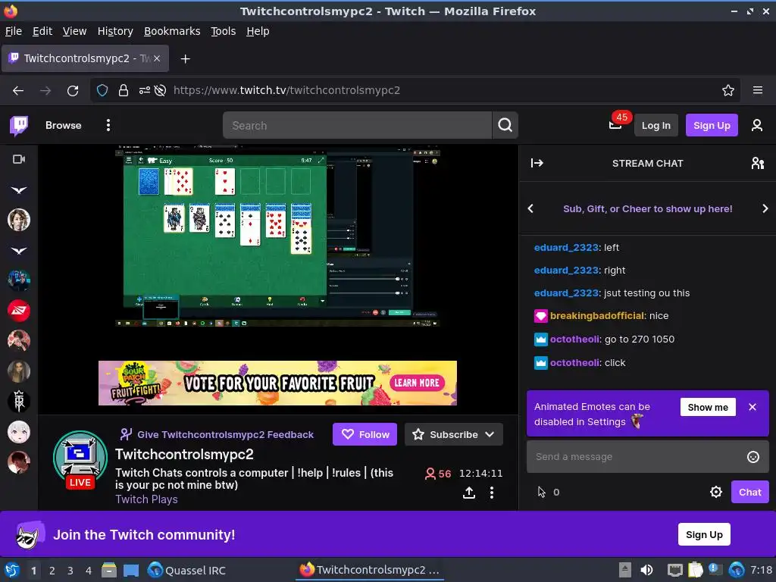Open Firefox hamburger menu
Image resolution: width=776 pixels, height=582 pixels.
757,90
